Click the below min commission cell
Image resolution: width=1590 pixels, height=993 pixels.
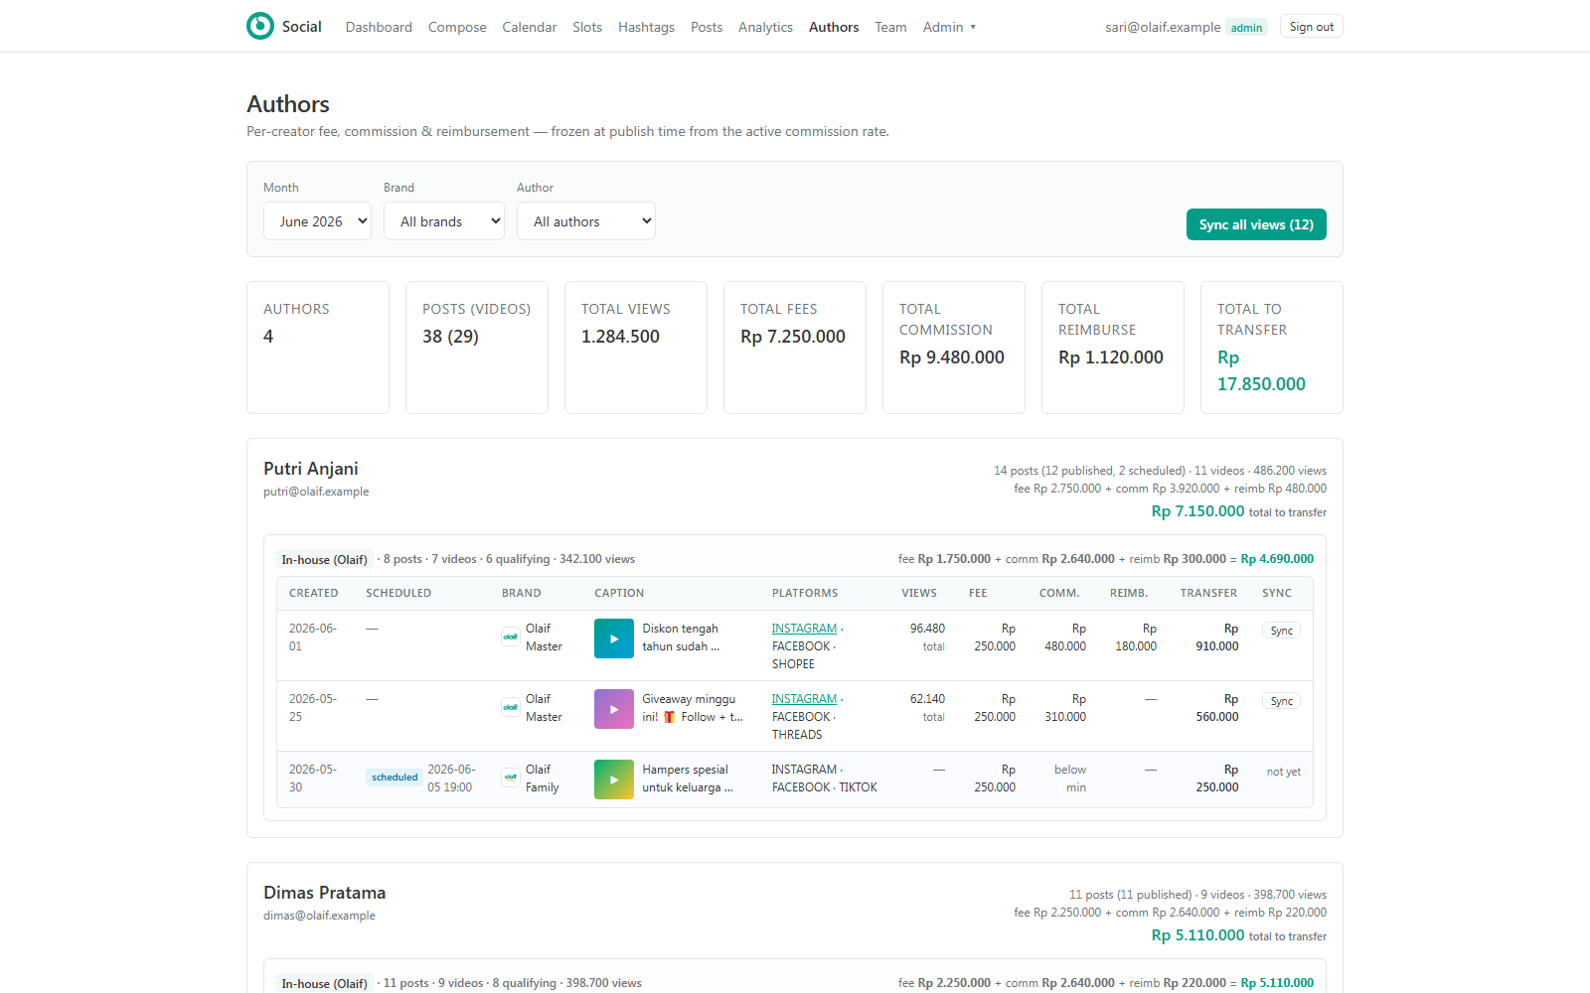coord(1070,779)
